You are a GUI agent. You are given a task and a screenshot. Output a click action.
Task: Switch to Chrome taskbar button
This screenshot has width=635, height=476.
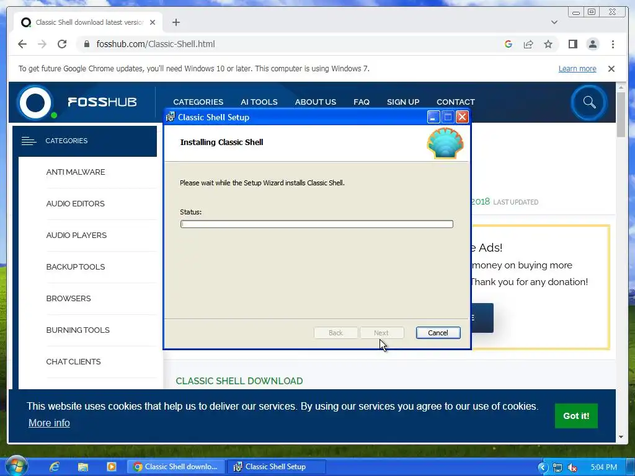click(x=176, y=467)
